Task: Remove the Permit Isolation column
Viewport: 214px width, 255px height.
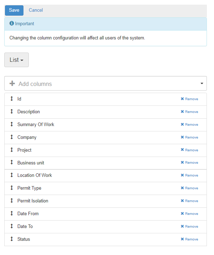Action: click(x=189, y=201)
